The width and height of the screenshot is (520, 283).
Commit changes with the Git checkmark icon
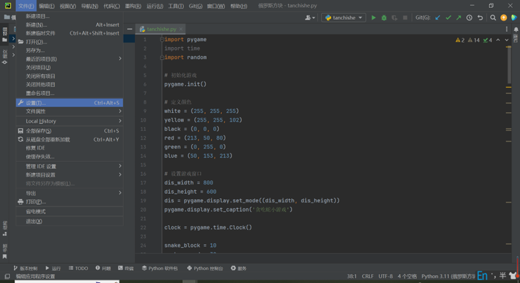(448, 18)
